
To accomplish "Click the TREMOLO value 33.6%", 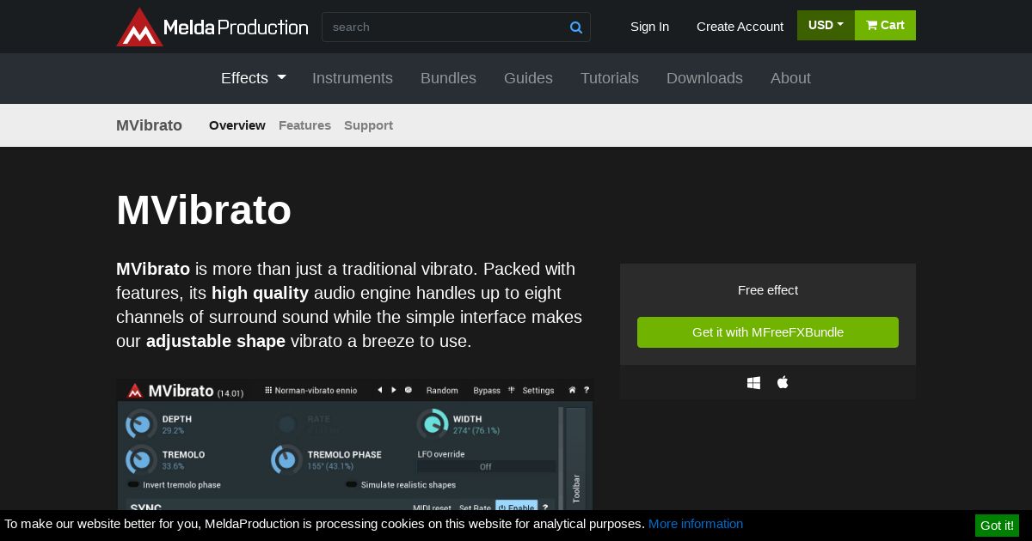I will click(x=173, y=466).
